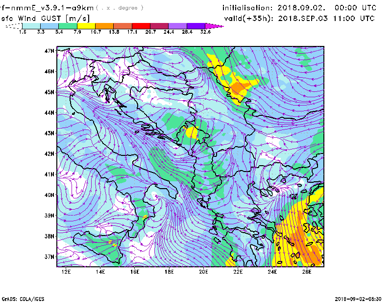Click the 'valid(+35h):' label
The image size is (392, 302).
coord(249,19)
